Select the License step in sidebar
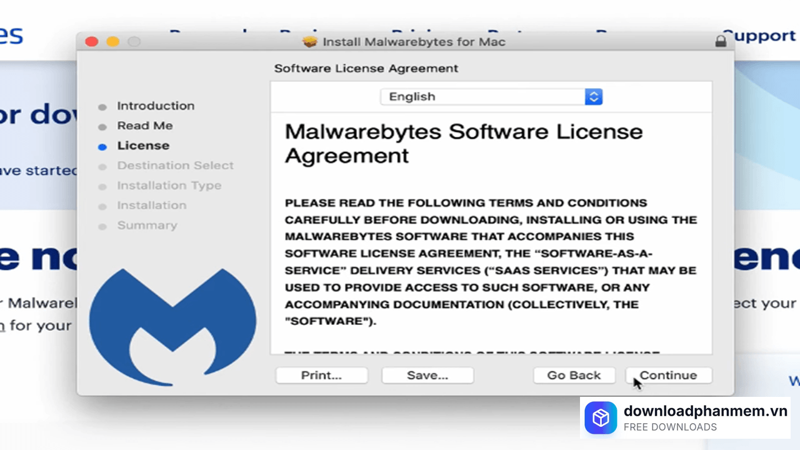 coord(143,146)
